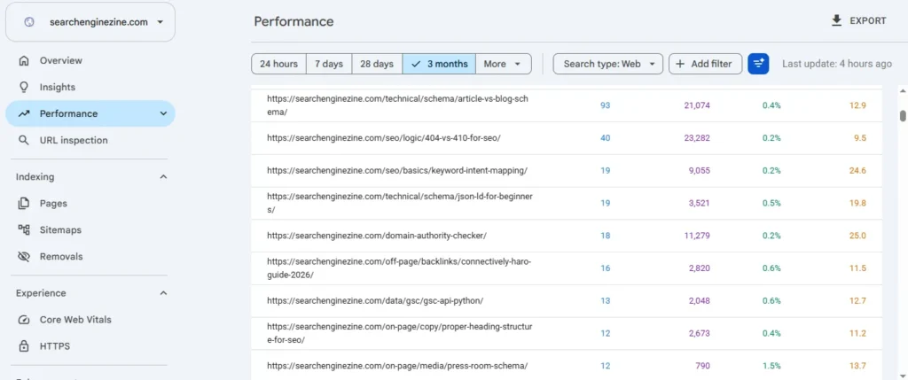Click the Last update: 4 hours ago text

[x=837, y=64]
